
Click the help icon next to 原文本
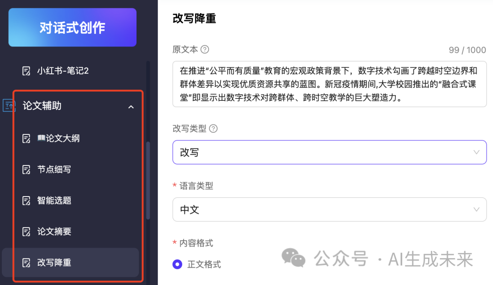(x=205, y=49)
